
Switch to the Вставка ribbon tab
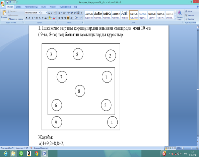tap(19, 7)
